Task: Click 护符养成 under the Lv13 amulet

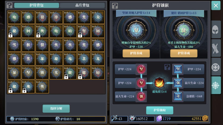Action: tap(184, 53)
